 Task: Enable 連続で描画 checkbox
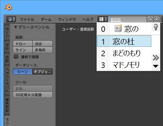coord(16,57)
